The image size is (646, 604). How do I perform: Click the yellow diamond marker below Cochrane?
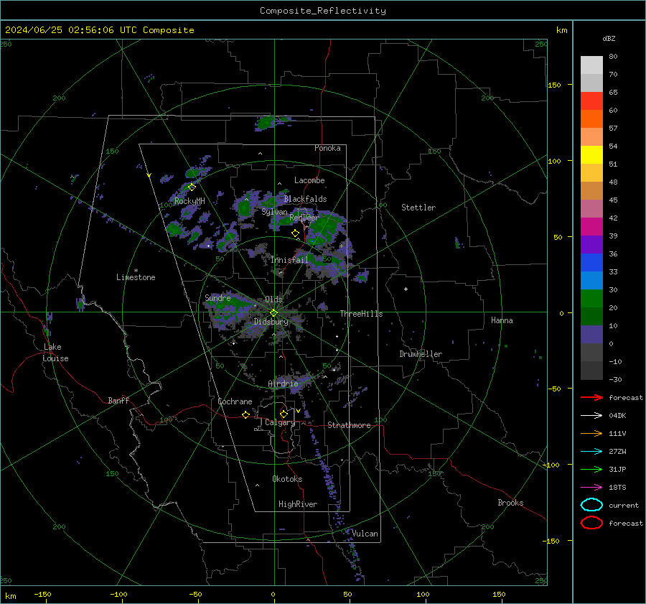coord(245,414)
